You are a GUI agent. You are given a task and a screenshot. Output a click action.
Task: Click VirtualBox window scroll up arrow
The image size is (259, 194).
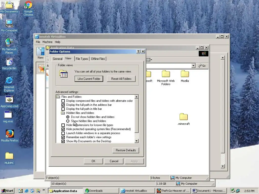coord(223,58)
